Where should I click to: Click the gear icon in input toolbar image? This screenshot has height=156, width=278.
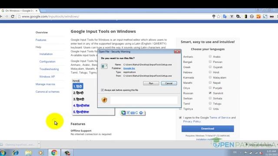141,113
